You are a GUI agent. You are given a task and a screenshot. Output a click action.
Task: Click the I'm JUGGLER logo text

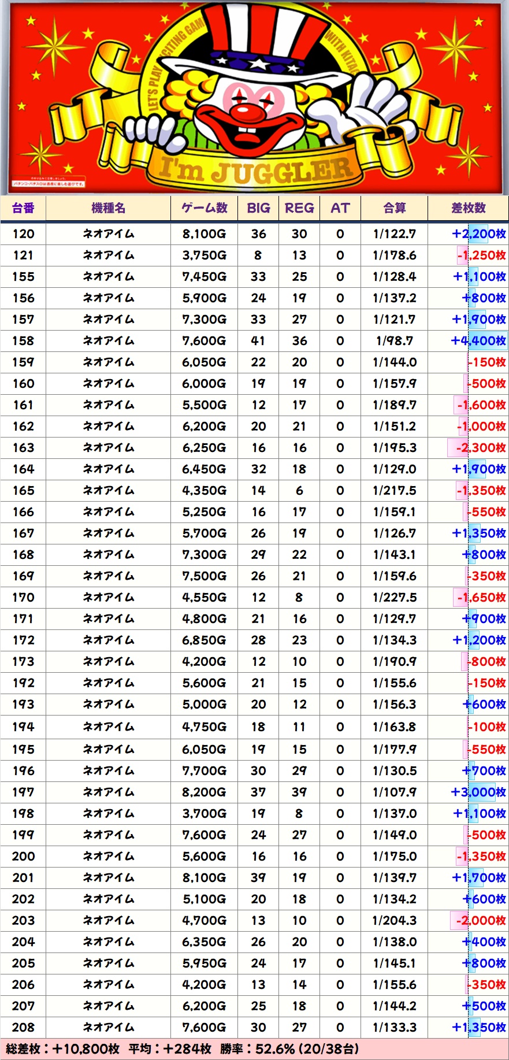[255, 170]
